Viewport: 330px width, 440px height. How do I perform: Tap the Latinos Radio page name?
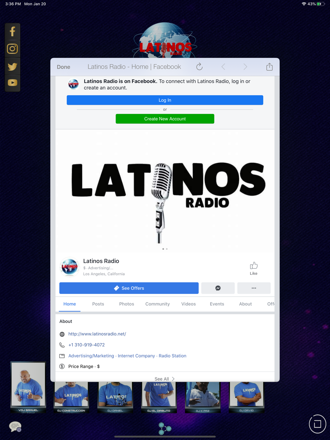pos(101,261)
